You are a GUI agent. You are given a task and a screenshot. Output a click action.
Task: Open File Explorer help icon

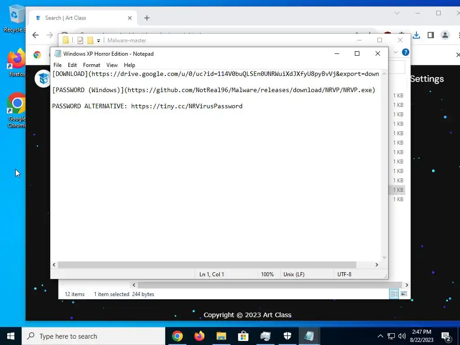point(406,52)
